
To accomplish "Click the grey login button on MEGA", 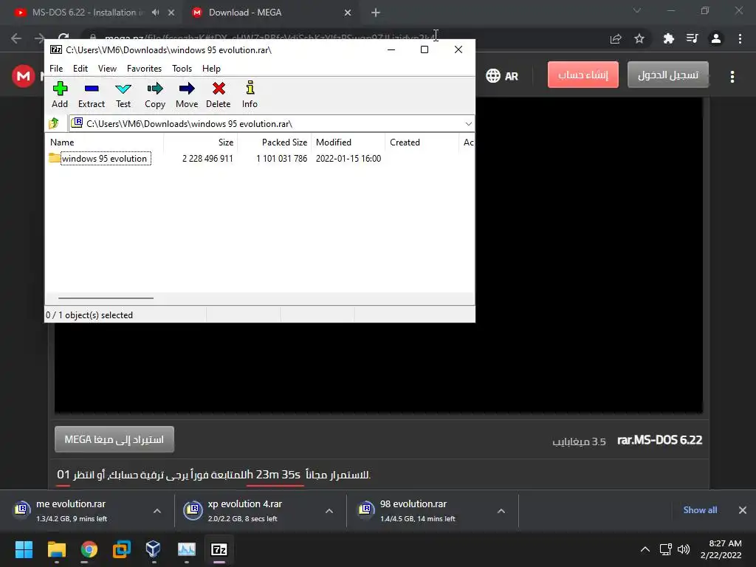I will (x=667, y=75).
